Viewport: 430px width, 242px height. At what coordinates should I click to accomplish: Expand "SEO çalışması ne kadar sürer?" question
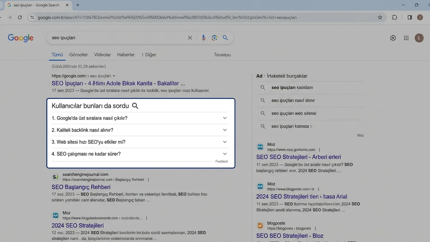pos(139,154)
